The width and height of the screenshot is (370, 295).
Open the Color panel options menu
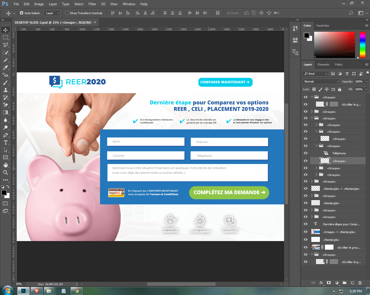click(x=367, y=26)
